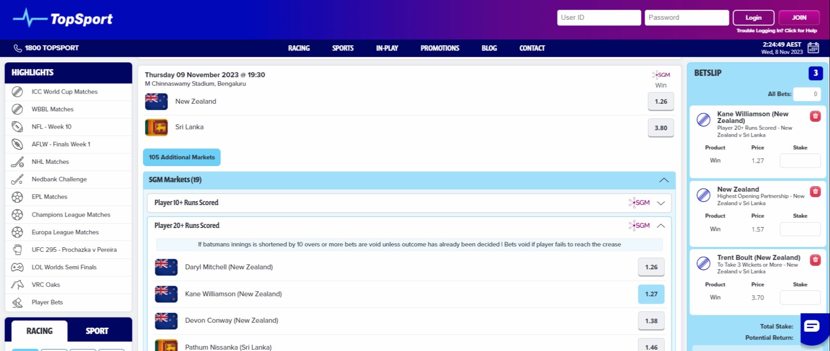830x351 pixels.
Task: Open the RACING nav menu
Action: [299, 48]
